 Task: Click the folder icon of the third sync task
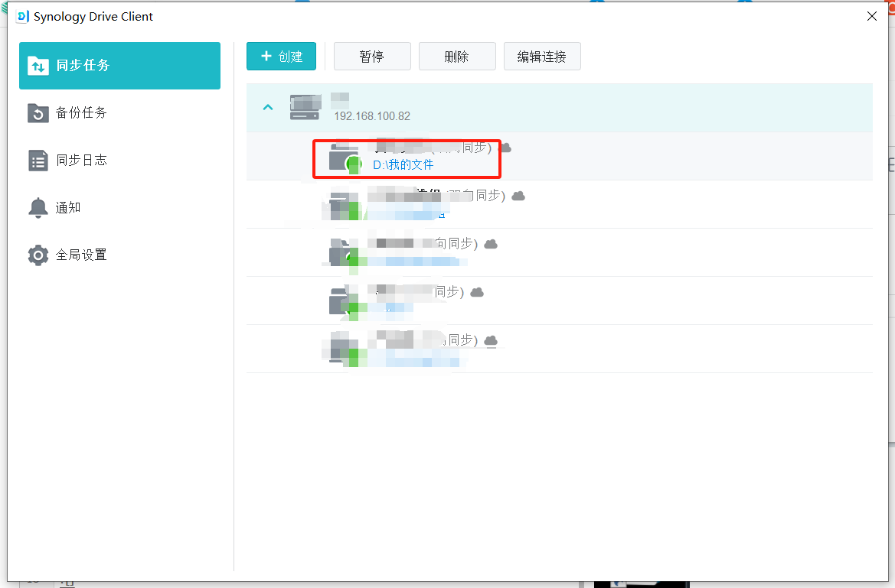[345, 255]
